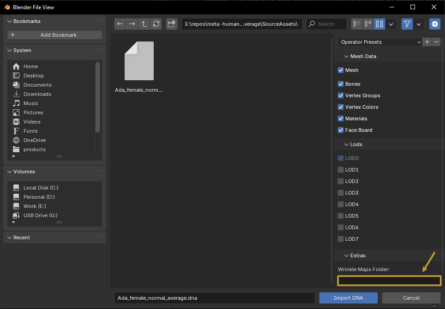
Task: Uncheck the Bones checkbox
Action: [x=341, y=84]
